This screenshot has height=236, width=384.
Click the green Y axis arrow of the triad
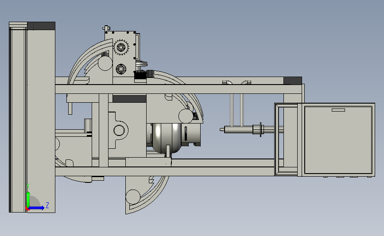tap(28, 200)
